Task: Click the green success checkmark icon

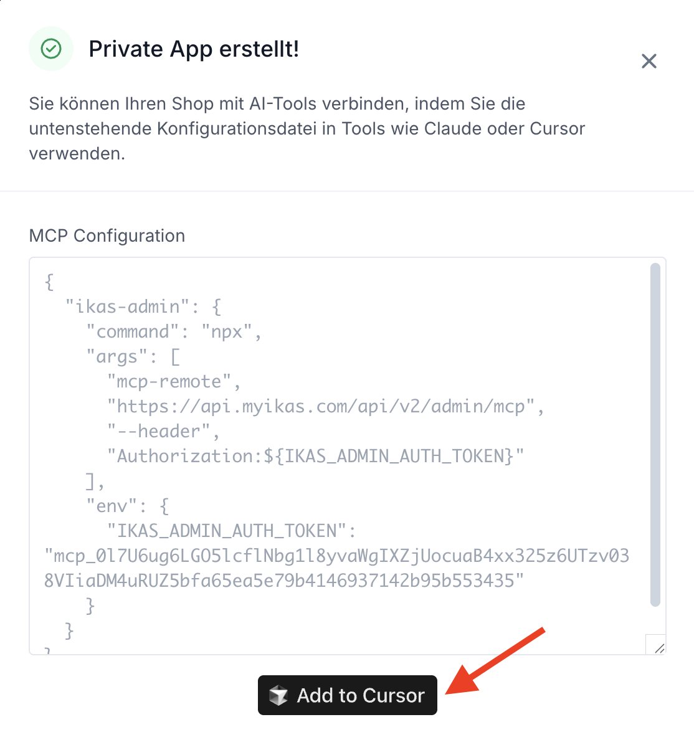Action: point(51,49)
